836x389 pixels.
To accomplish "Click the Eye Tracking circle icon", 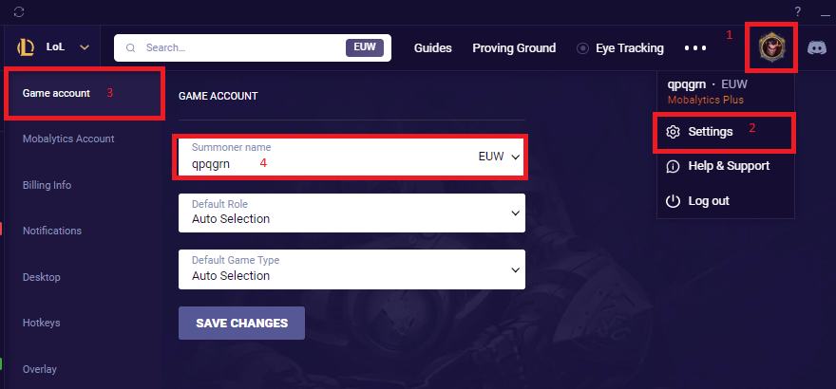I will point(583,48).
